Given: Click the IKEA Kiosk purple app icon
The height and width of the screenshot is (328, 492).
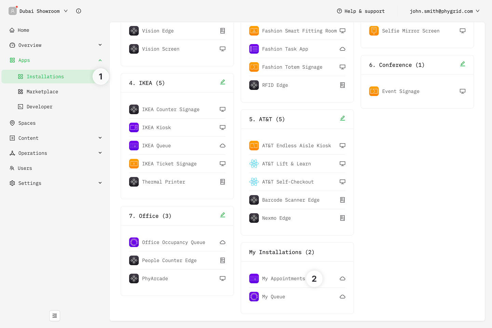Looking at the screenshot, I should pyautogui.click(x=134, y=127).
